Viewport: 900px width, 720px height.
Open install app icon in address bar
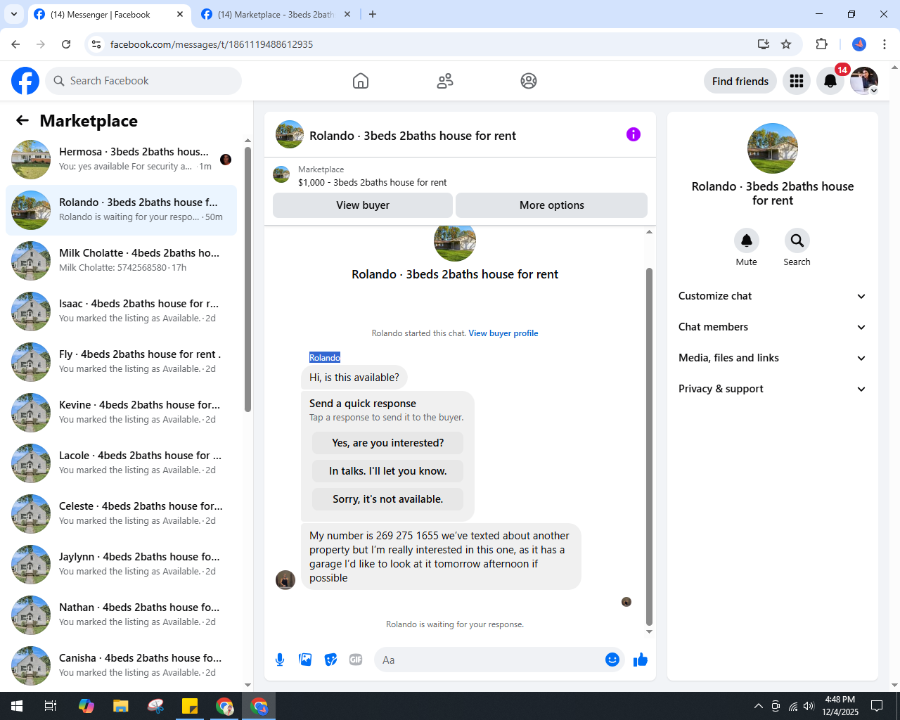[764, 44]
